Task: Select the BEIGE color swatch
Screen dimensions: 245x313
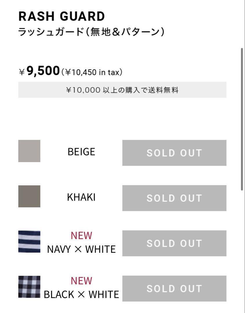Action: [x=29, y=151]
